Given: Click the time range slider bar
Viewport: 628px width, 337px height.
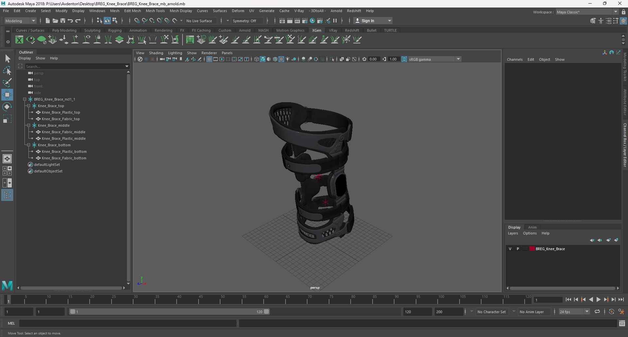Looking at the screenshot, I should pyautogui.click(x=169, y=312).
